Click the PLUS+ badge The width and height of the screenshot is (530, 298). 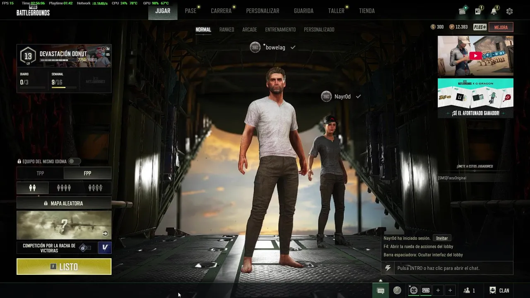[x=480, y=27]
